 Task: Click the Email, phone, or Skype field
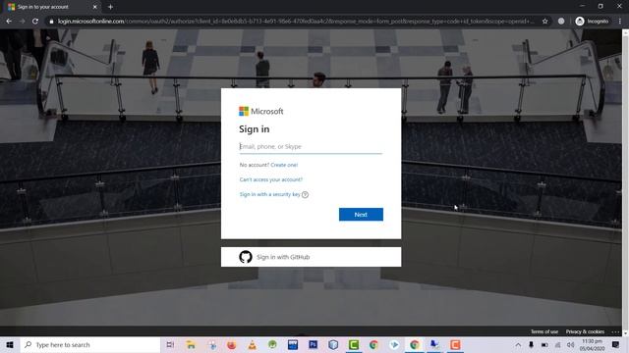pyautogui.click(x=311, y=146)
